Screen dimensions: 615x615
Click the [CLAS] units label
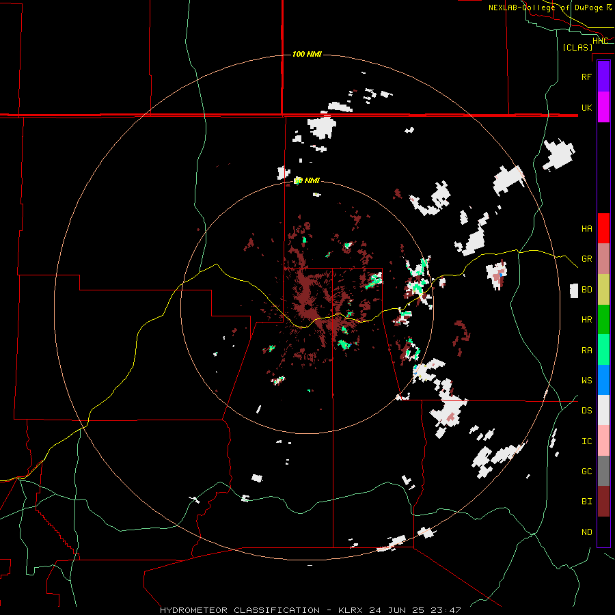(x=577, y=47)
